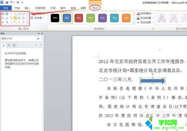Show the search results tab in navigation pane

[14, 45]
